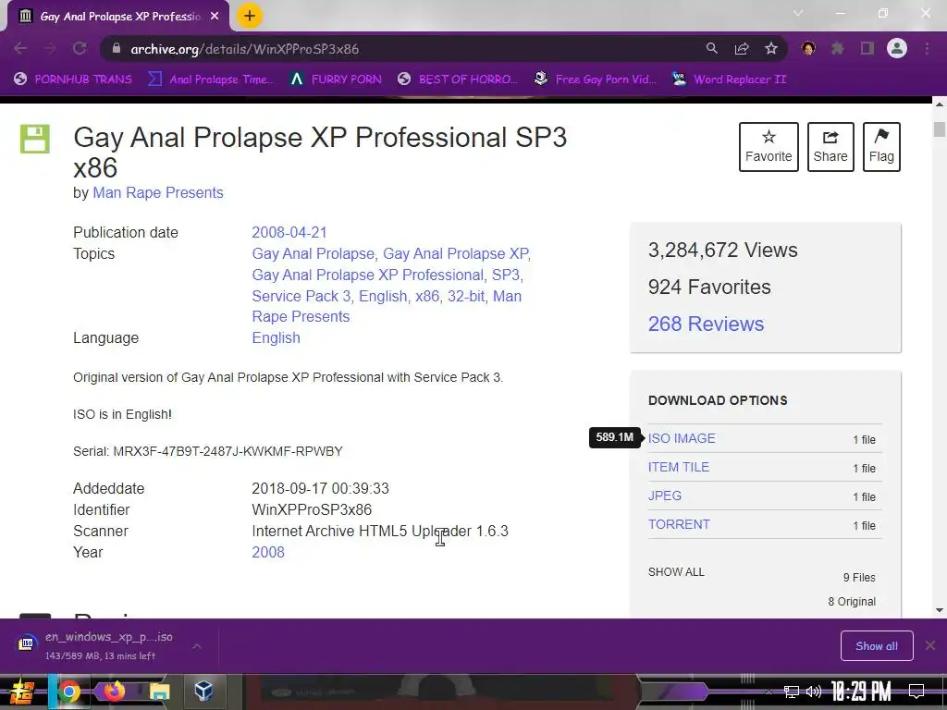Open File Explorer from the taskbar
Screen dimensions: 947x710
coord(159,692)
